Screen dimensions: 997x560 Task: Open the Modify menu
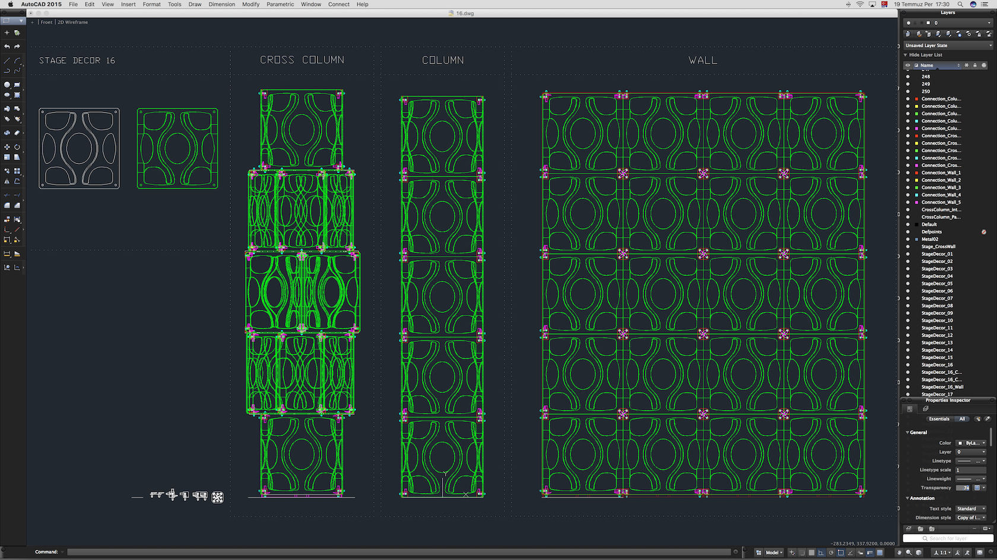click(x=250, y=4)
